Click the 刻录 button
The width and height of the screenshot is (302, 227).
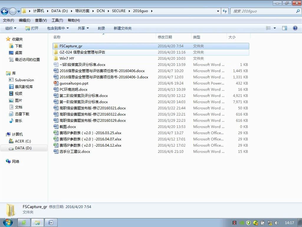(101, 28)
